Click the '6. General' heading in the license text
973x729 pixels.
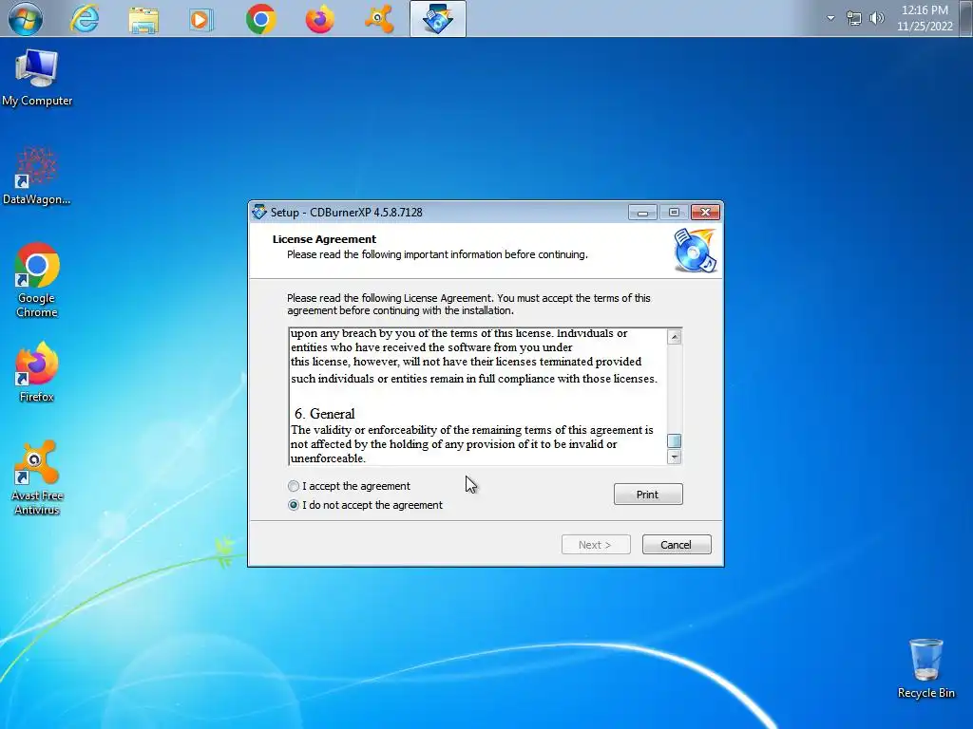coord(325,414)
